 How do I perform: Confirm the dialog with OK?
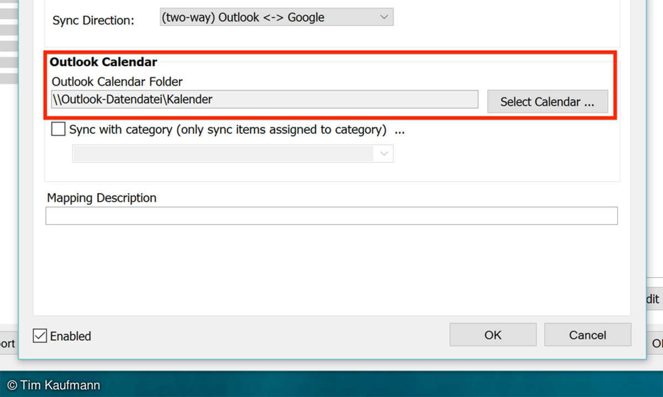tap(493, 335)
